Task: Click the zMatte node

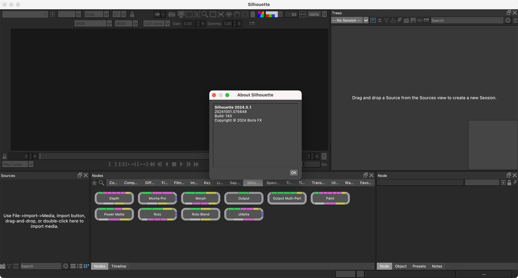Action: 244,214
